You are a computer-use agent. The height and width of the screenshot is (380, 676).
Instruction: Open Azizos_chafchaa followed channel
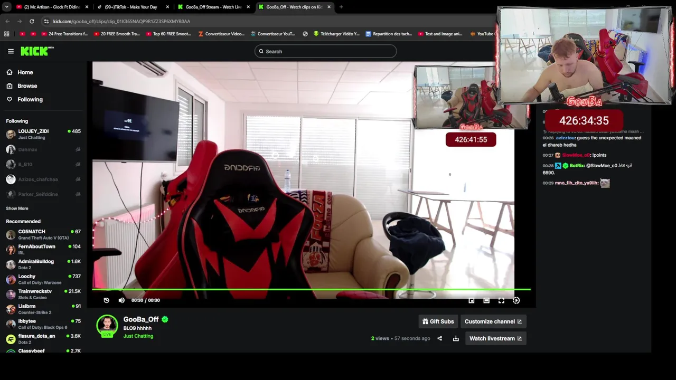click(x=43, y=179)
